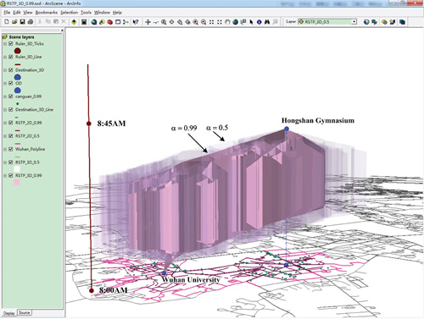Collapse the RSTP_3D_0.5 layer legend

(x=5, y=162)
